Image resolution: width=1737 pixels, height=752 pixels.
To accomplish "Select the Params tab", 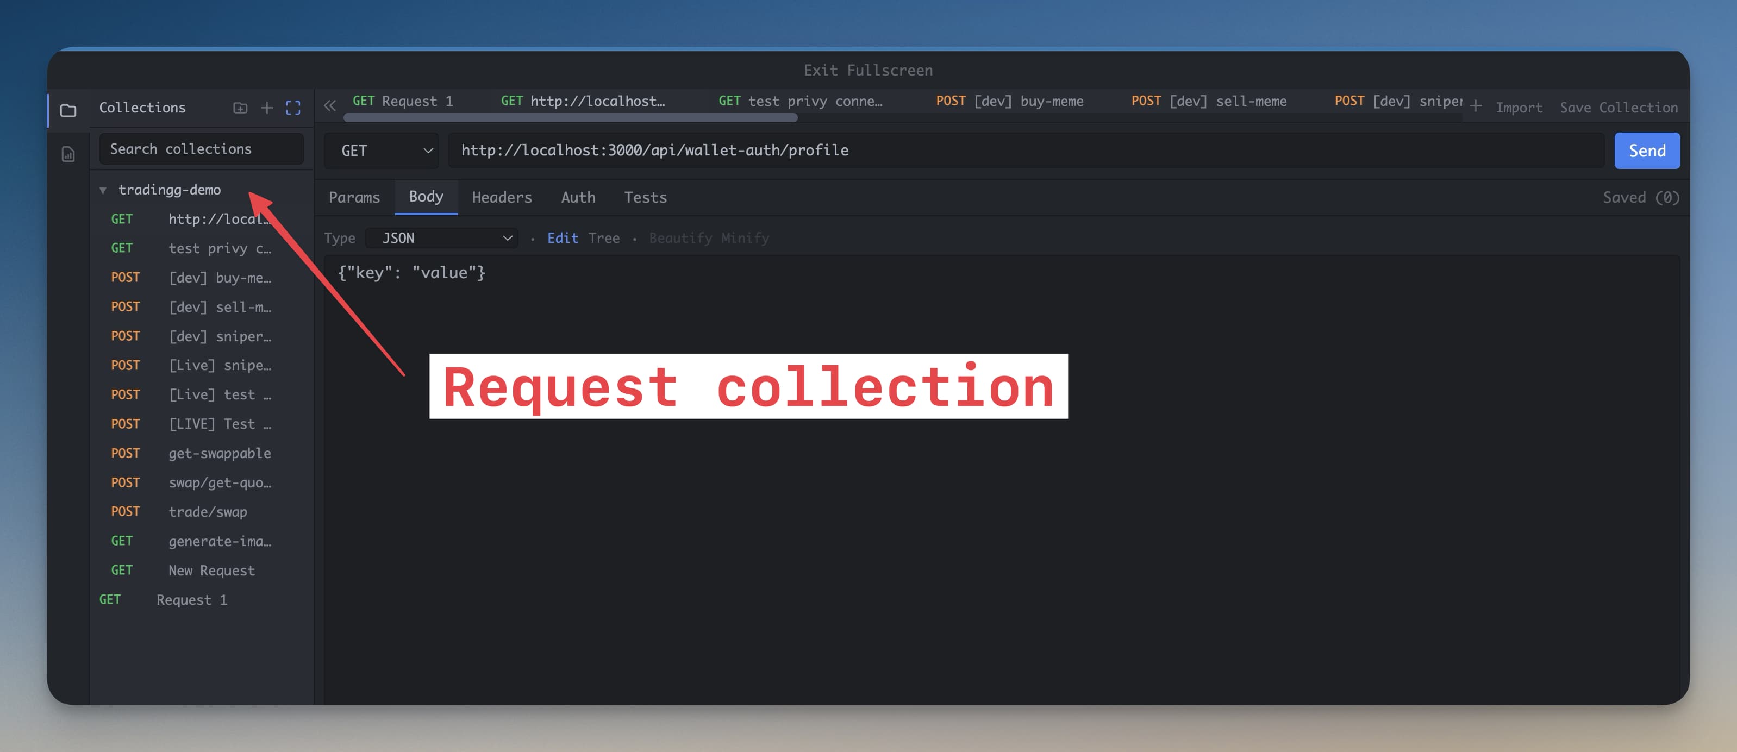I will click(354, 197).
